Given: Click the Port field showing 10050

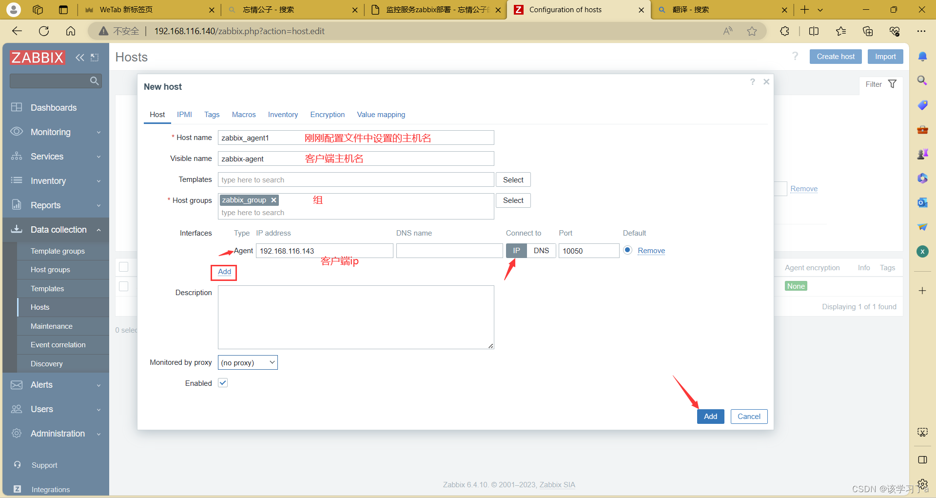Looking at the screenshot, I should [589, 251].
